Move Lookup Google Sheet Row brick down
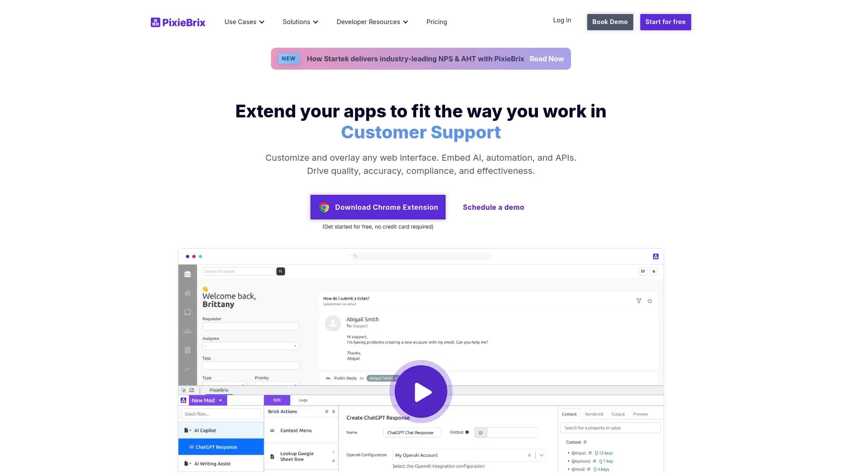This screenshot has height=473, width=842. click(334, 460)
